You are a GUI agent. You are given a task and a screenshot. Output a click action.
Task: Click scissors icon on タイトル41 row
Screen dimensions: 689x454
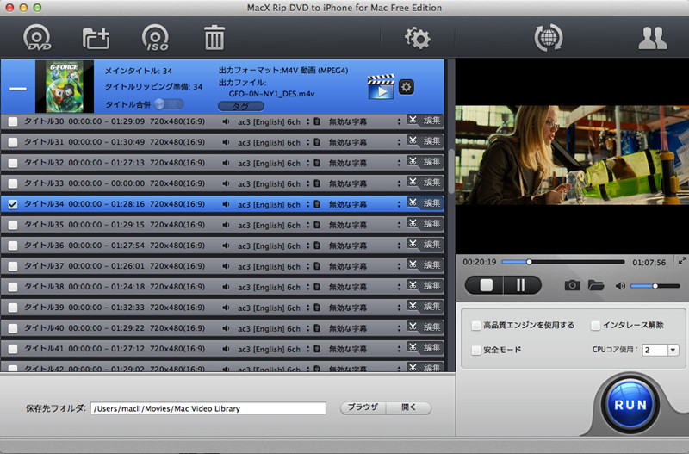pos(413,347)
